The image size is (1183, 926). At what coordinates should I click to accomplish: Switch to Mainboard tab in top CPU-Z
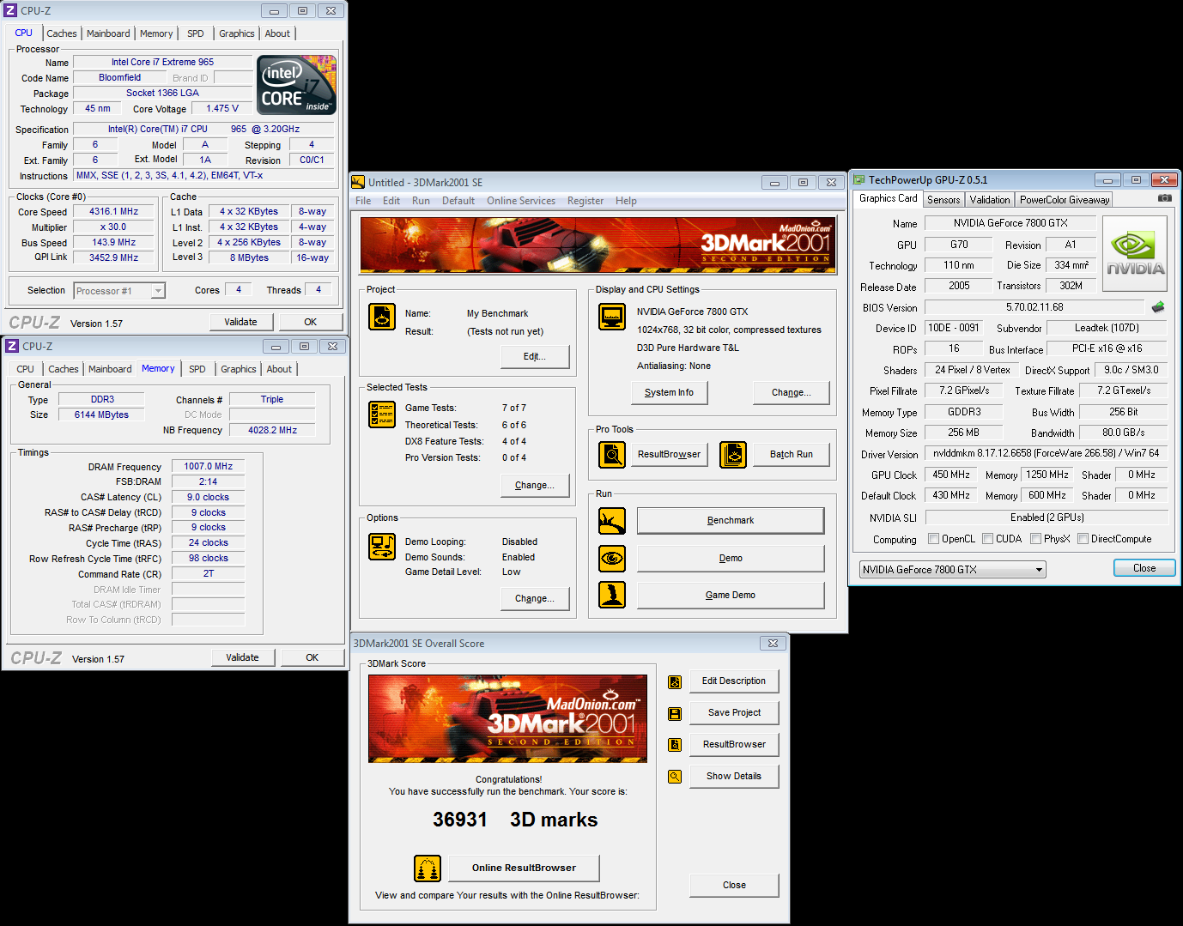[x=108, y=33]
